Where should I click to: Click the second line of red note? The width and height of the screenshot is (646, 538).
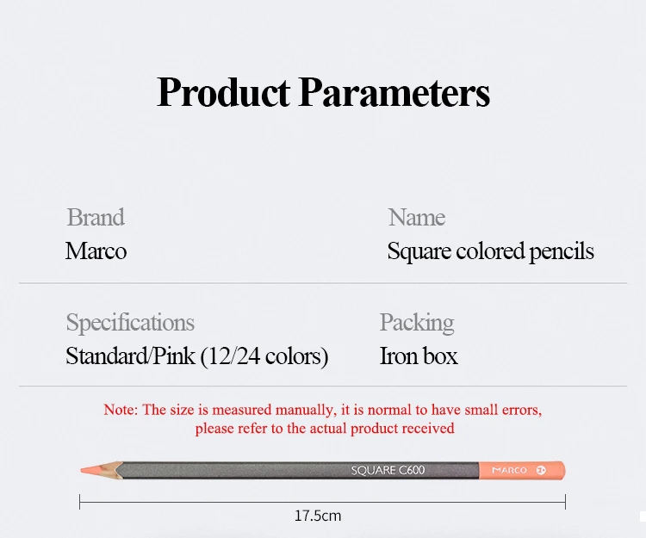[325, 429]
